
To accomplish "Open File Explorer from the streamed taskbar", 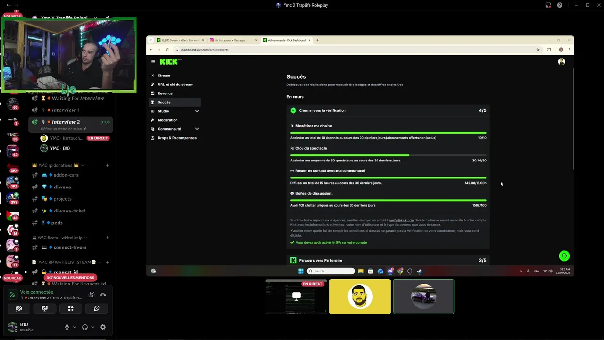I will click(361, 271).
